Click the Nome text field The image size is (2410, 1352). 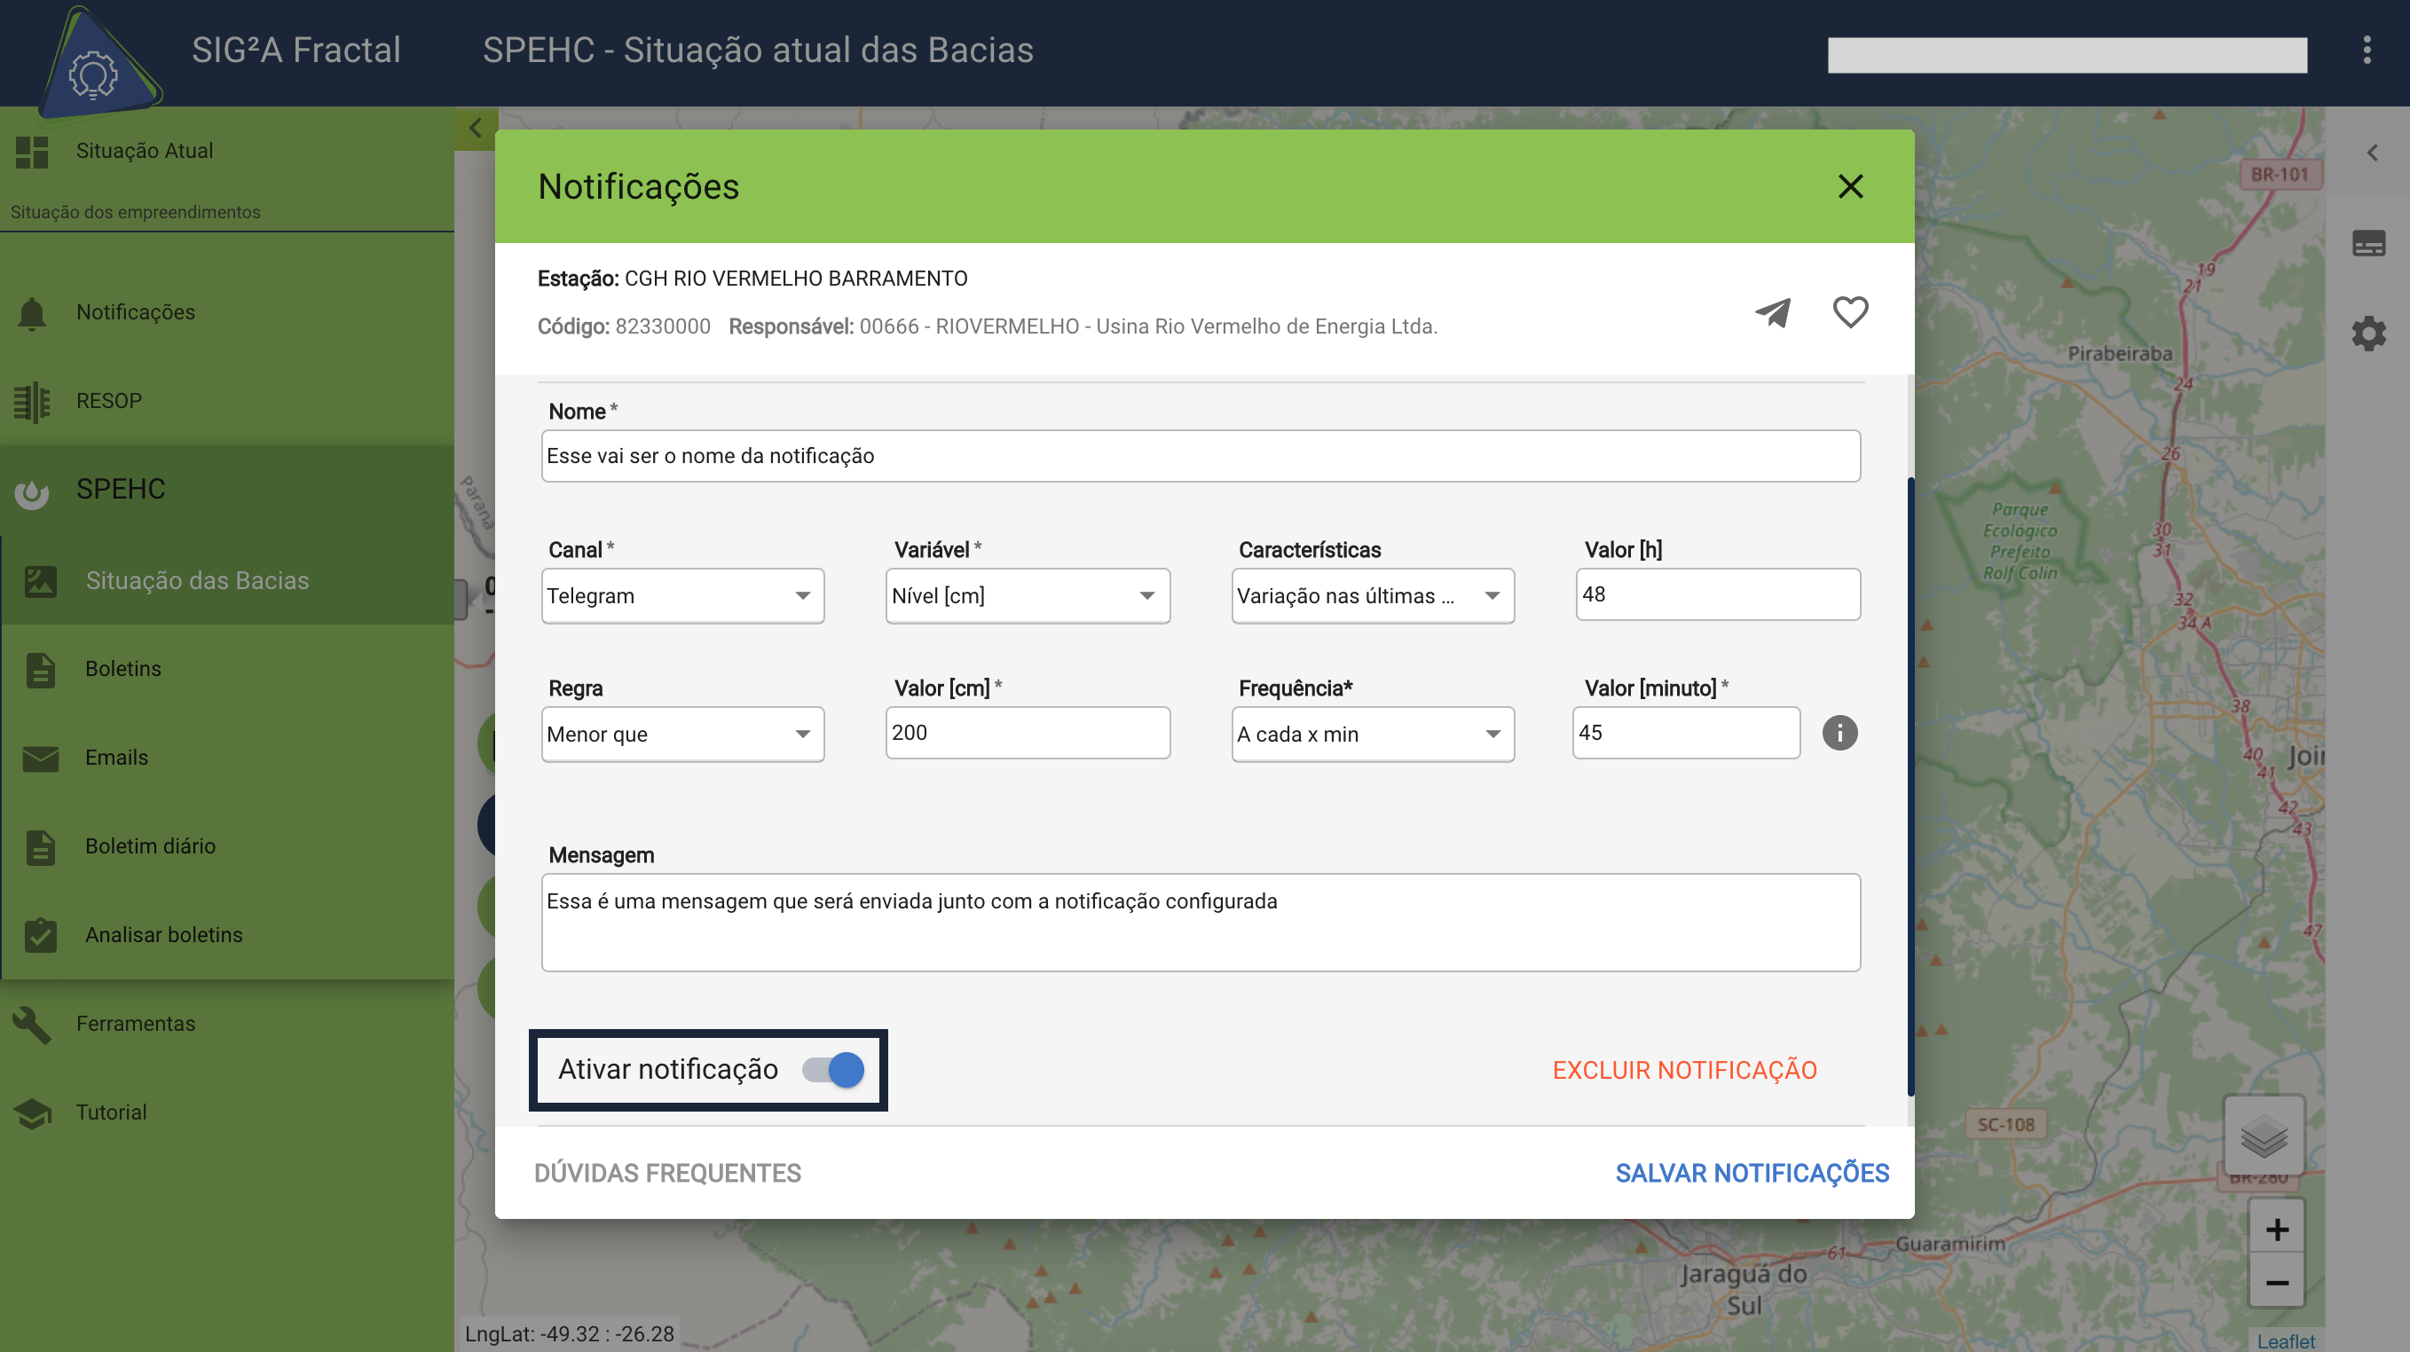1201,457
